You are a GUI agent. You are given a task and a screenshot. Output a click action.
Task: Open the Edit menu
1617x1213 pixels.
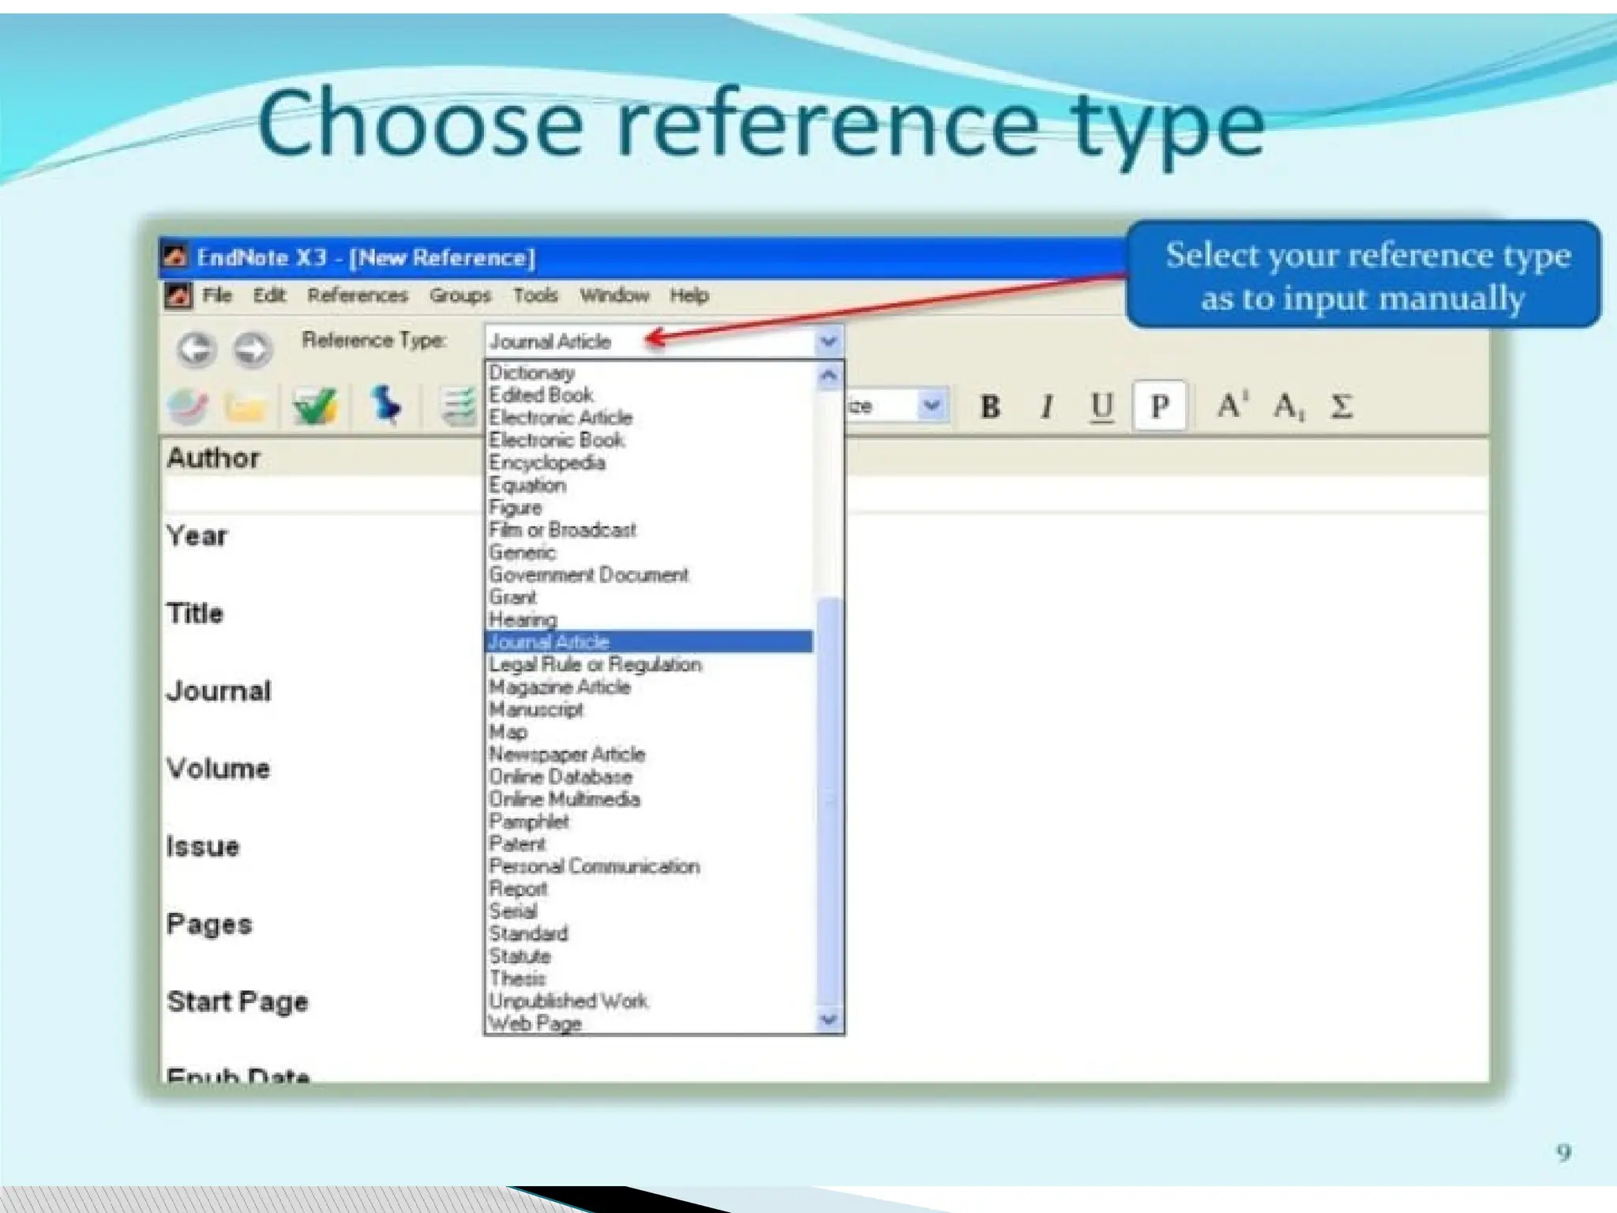coord(269,295)
